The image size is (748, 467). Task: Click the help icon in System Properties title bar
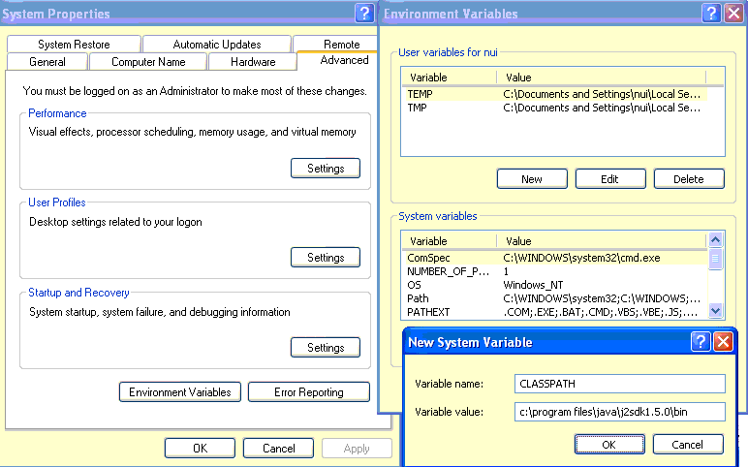pyautogui.click(x=364, y=13)
